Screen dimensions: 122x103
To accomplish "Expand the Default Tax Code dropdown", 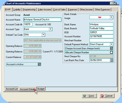I will click(43, 35).
